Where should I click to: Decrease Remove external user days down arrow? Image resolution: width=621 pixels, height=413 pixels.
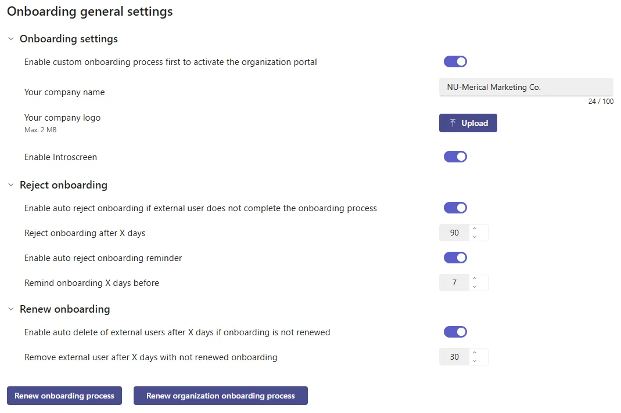pos(475,361)
